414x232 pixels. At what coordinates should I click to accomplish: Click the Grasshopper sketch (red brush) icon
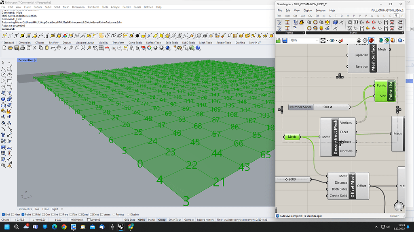point(340,40)
